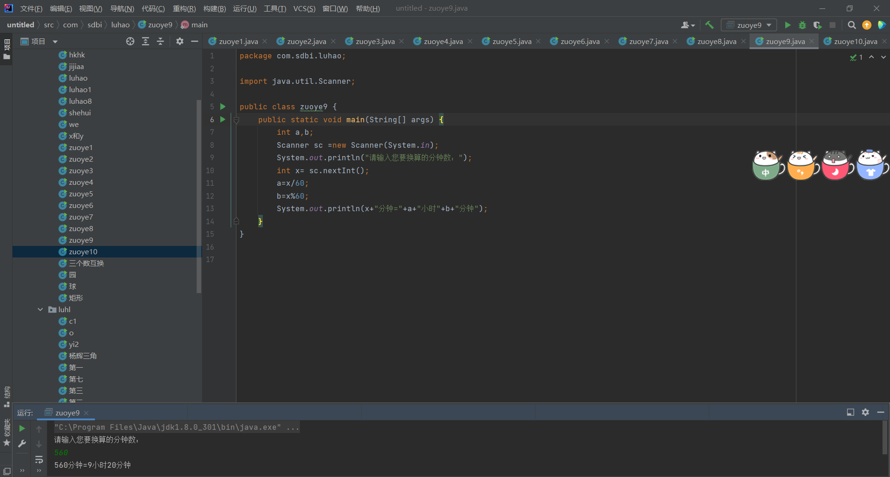Open the project view dropdown
Image resolution: width=890 pixels, height=477 pixels.
[x=55, y=42]
